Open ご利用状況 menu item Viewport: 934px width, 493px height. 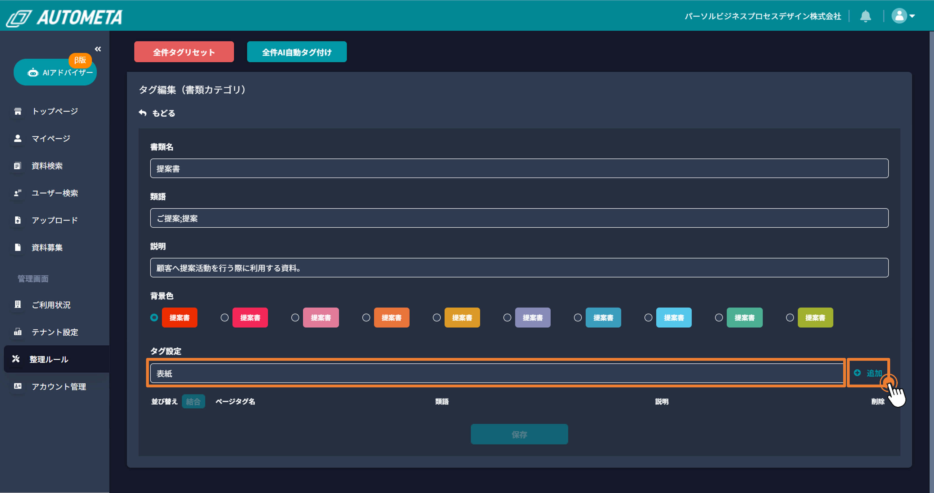(x=54, y=305)
